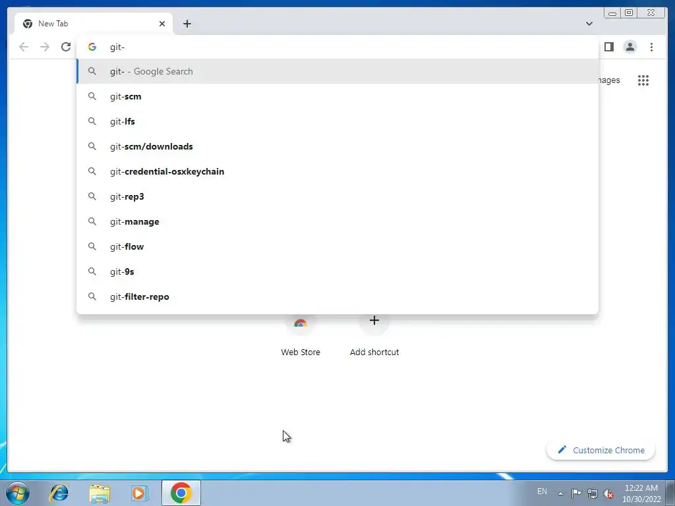
Task: Choose the git-credential-osxkeychain suggestion
Action: coord(337,171)
